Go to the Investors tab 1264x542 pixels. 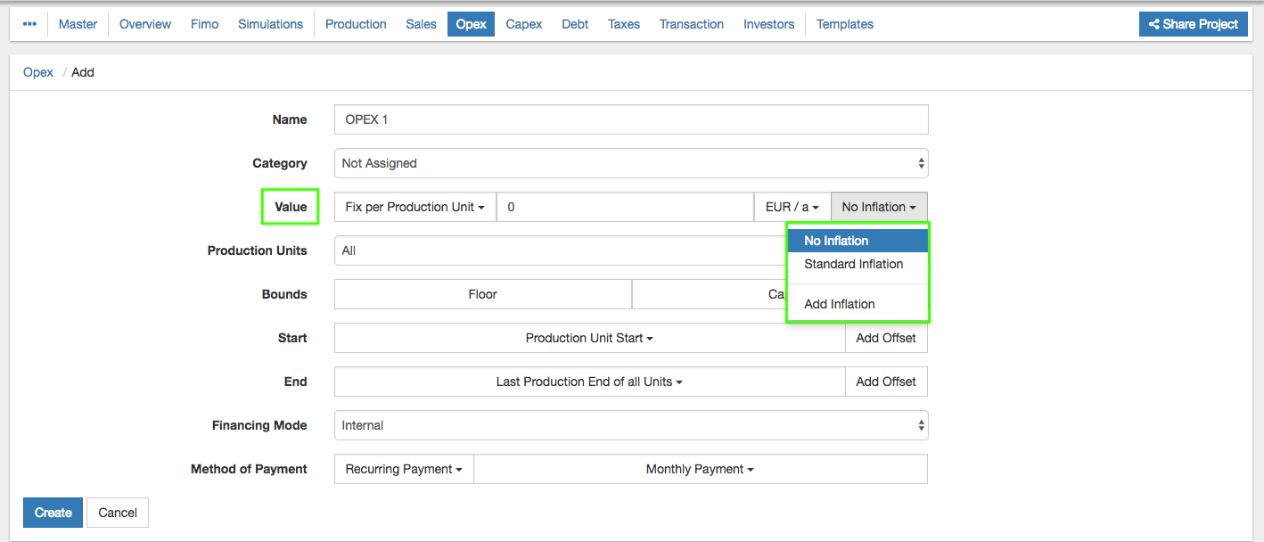[768, 24]
